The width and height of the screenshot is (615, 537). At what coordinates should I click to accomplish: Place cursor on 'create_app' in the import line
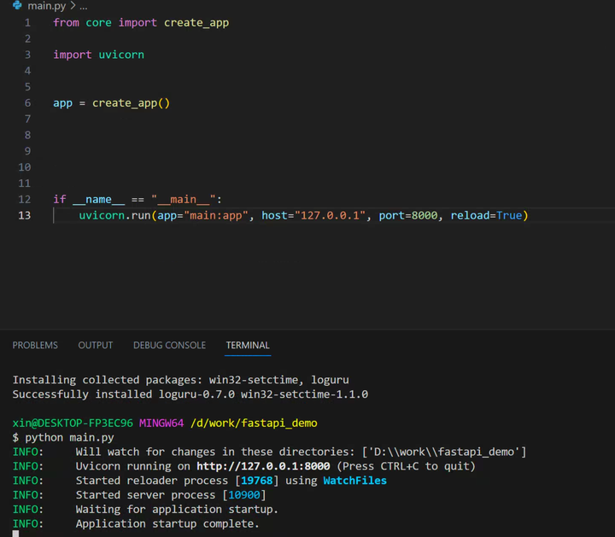pos(196,23)
